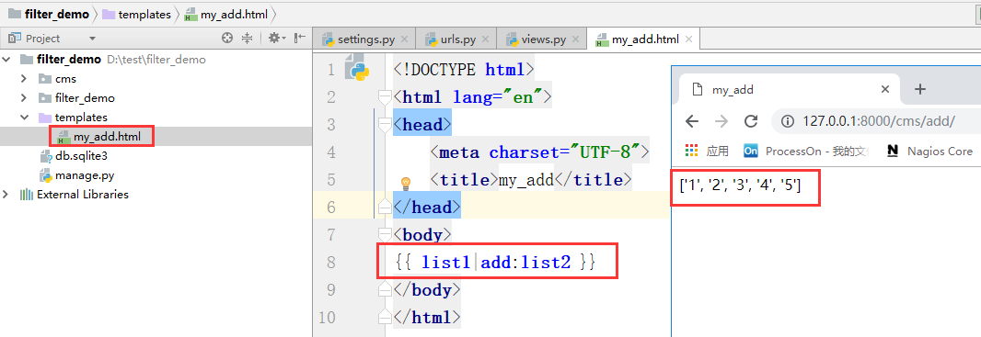Reload the Chrome page
The width and height of the screenshot is (981, 337).
point(751,121)
